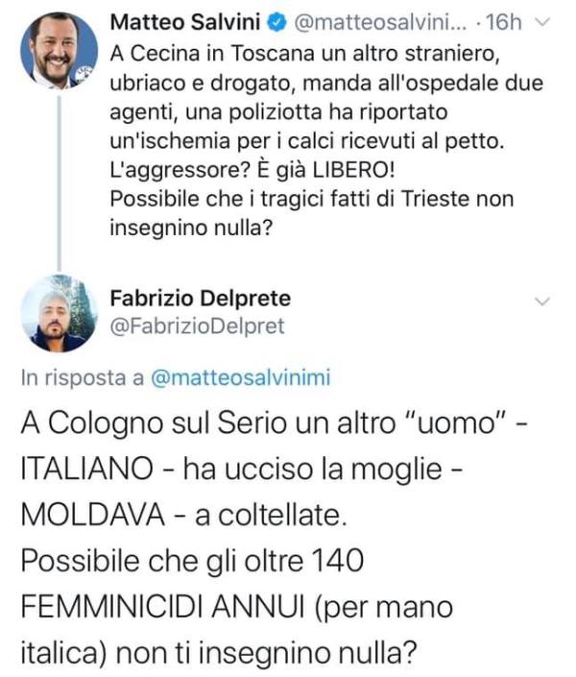Viewport: 576px width, 677px height.
Task: Click the 'In risposta a' label
Action: pos(83,377)
